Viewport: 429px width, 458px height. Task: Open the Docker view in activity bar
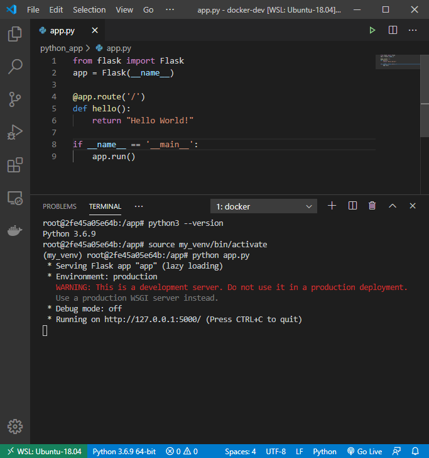coord(15,231)
